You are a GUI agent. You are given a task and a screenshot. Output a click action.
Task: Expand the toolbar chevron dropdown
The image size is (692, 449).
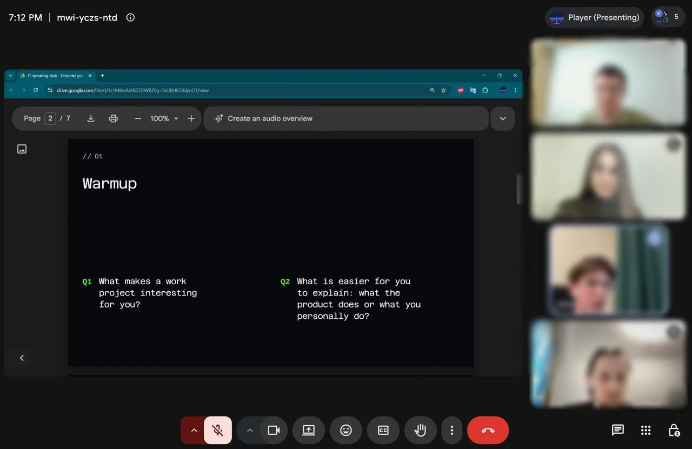503,118
